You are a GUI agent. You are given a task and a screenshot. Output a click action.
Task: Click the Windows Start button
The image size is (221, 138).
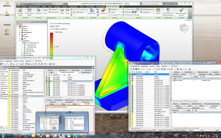(3, 136)
